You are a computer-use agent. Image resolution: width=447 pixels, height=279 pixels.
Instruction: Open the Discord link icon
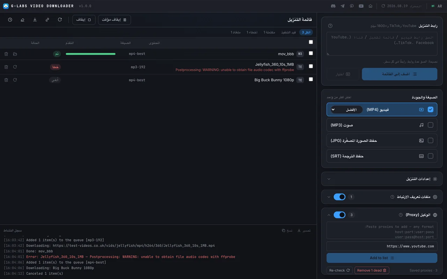point(333,6)
